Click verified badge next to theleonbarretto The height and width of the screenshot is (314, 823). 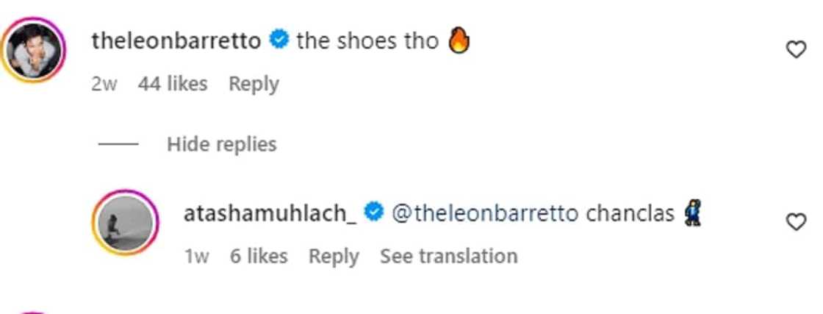(x=278, y=41)
